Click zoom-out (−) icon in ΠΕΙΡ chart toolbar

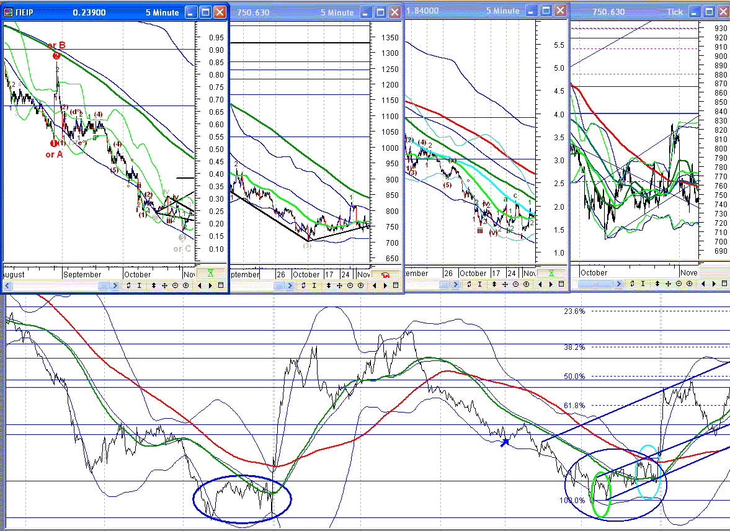[175, 285]
